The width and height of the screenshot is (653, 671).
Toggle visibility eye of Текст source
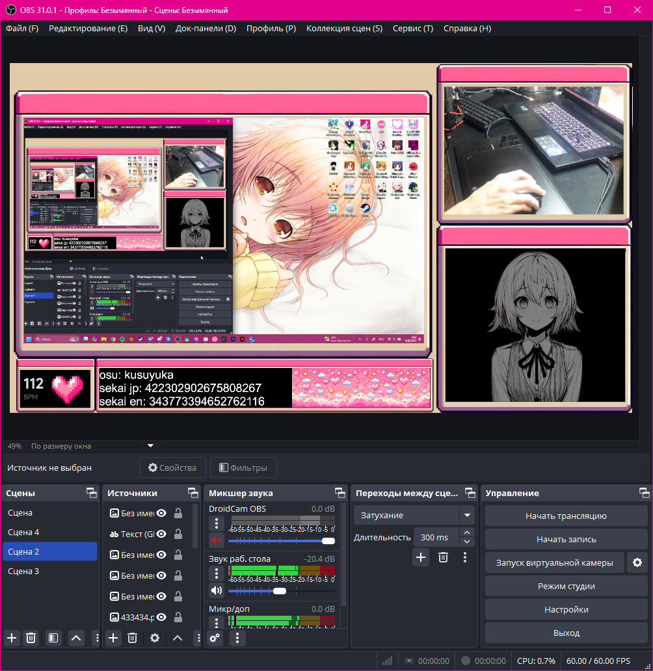[x=161, y=534]
